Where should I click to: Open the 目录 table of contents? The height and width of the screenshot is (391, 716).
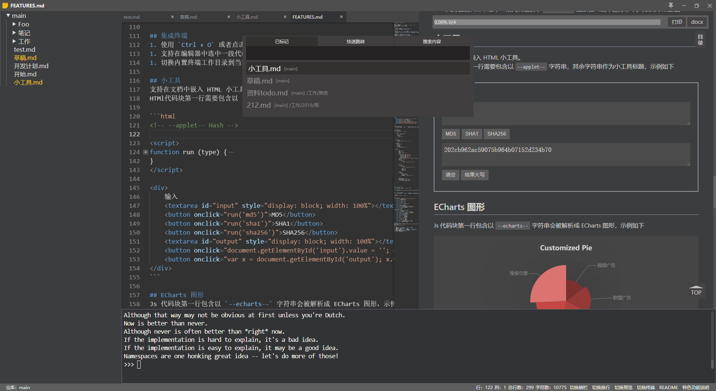(x=700, y=40)
